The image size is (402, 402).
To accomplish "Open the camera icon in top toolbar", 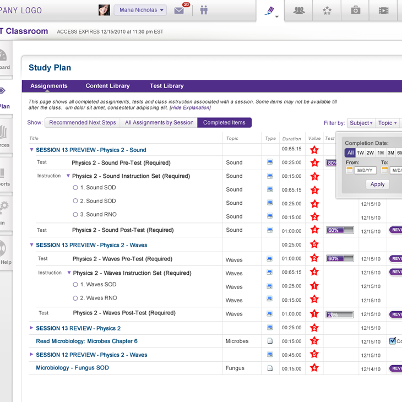I will pos(356,10).
